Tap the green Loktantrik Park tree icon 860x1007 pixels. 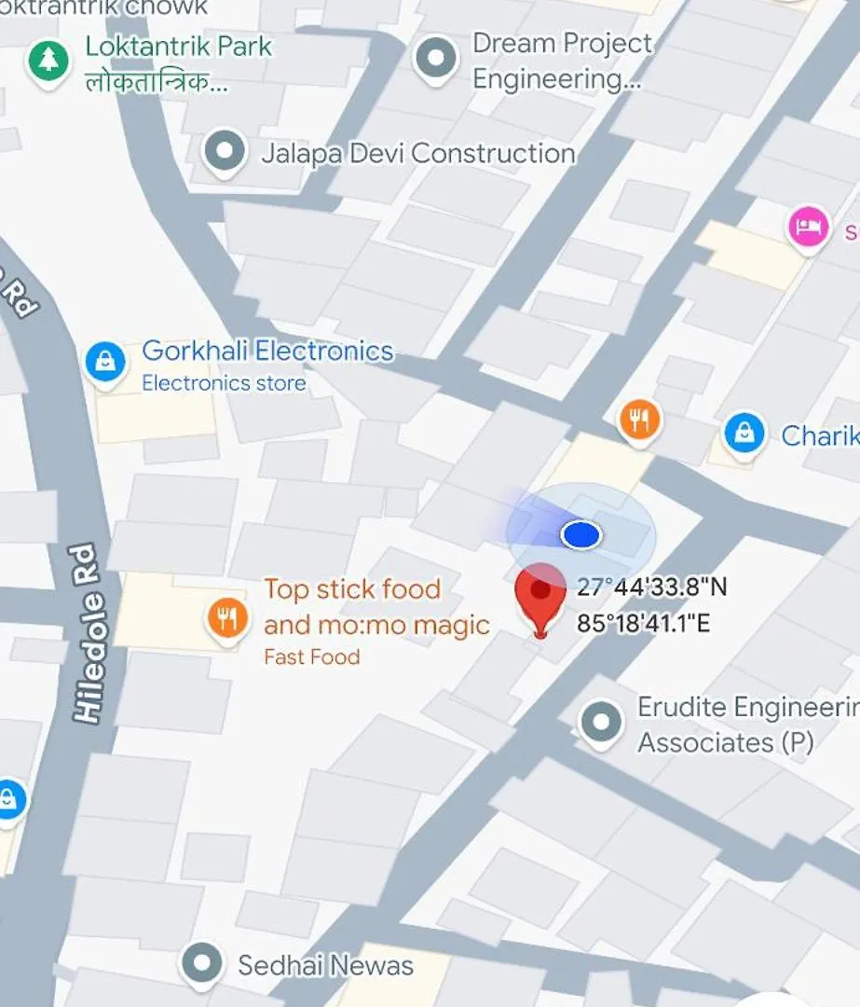pos(48,62)
